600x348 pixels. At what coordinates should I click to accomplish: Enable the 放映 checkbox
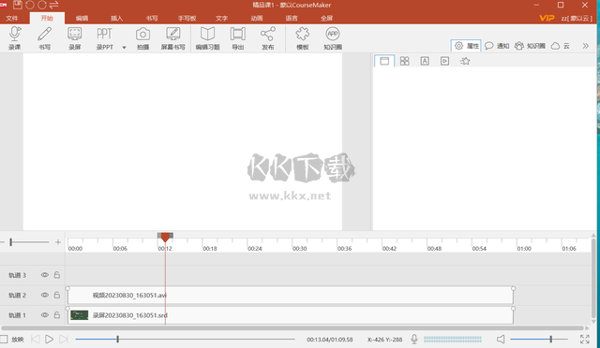coord(4,340)
